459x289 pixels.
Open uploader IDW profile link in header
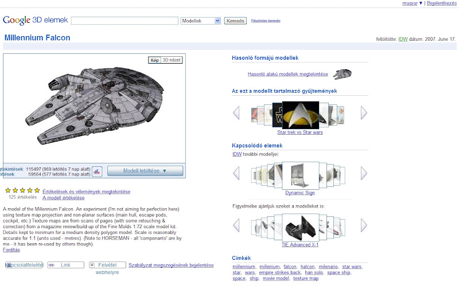tap(403, 39)
